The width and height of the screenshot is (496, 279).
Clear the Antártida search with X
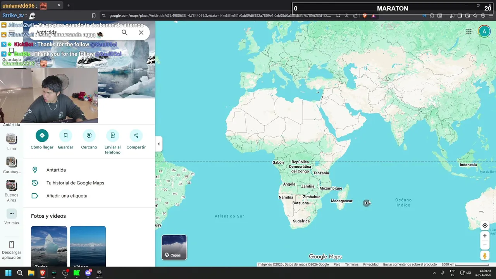(141, 33)
